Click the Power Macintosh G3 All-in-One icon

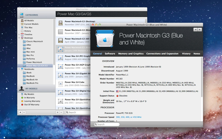click(60, 40)
